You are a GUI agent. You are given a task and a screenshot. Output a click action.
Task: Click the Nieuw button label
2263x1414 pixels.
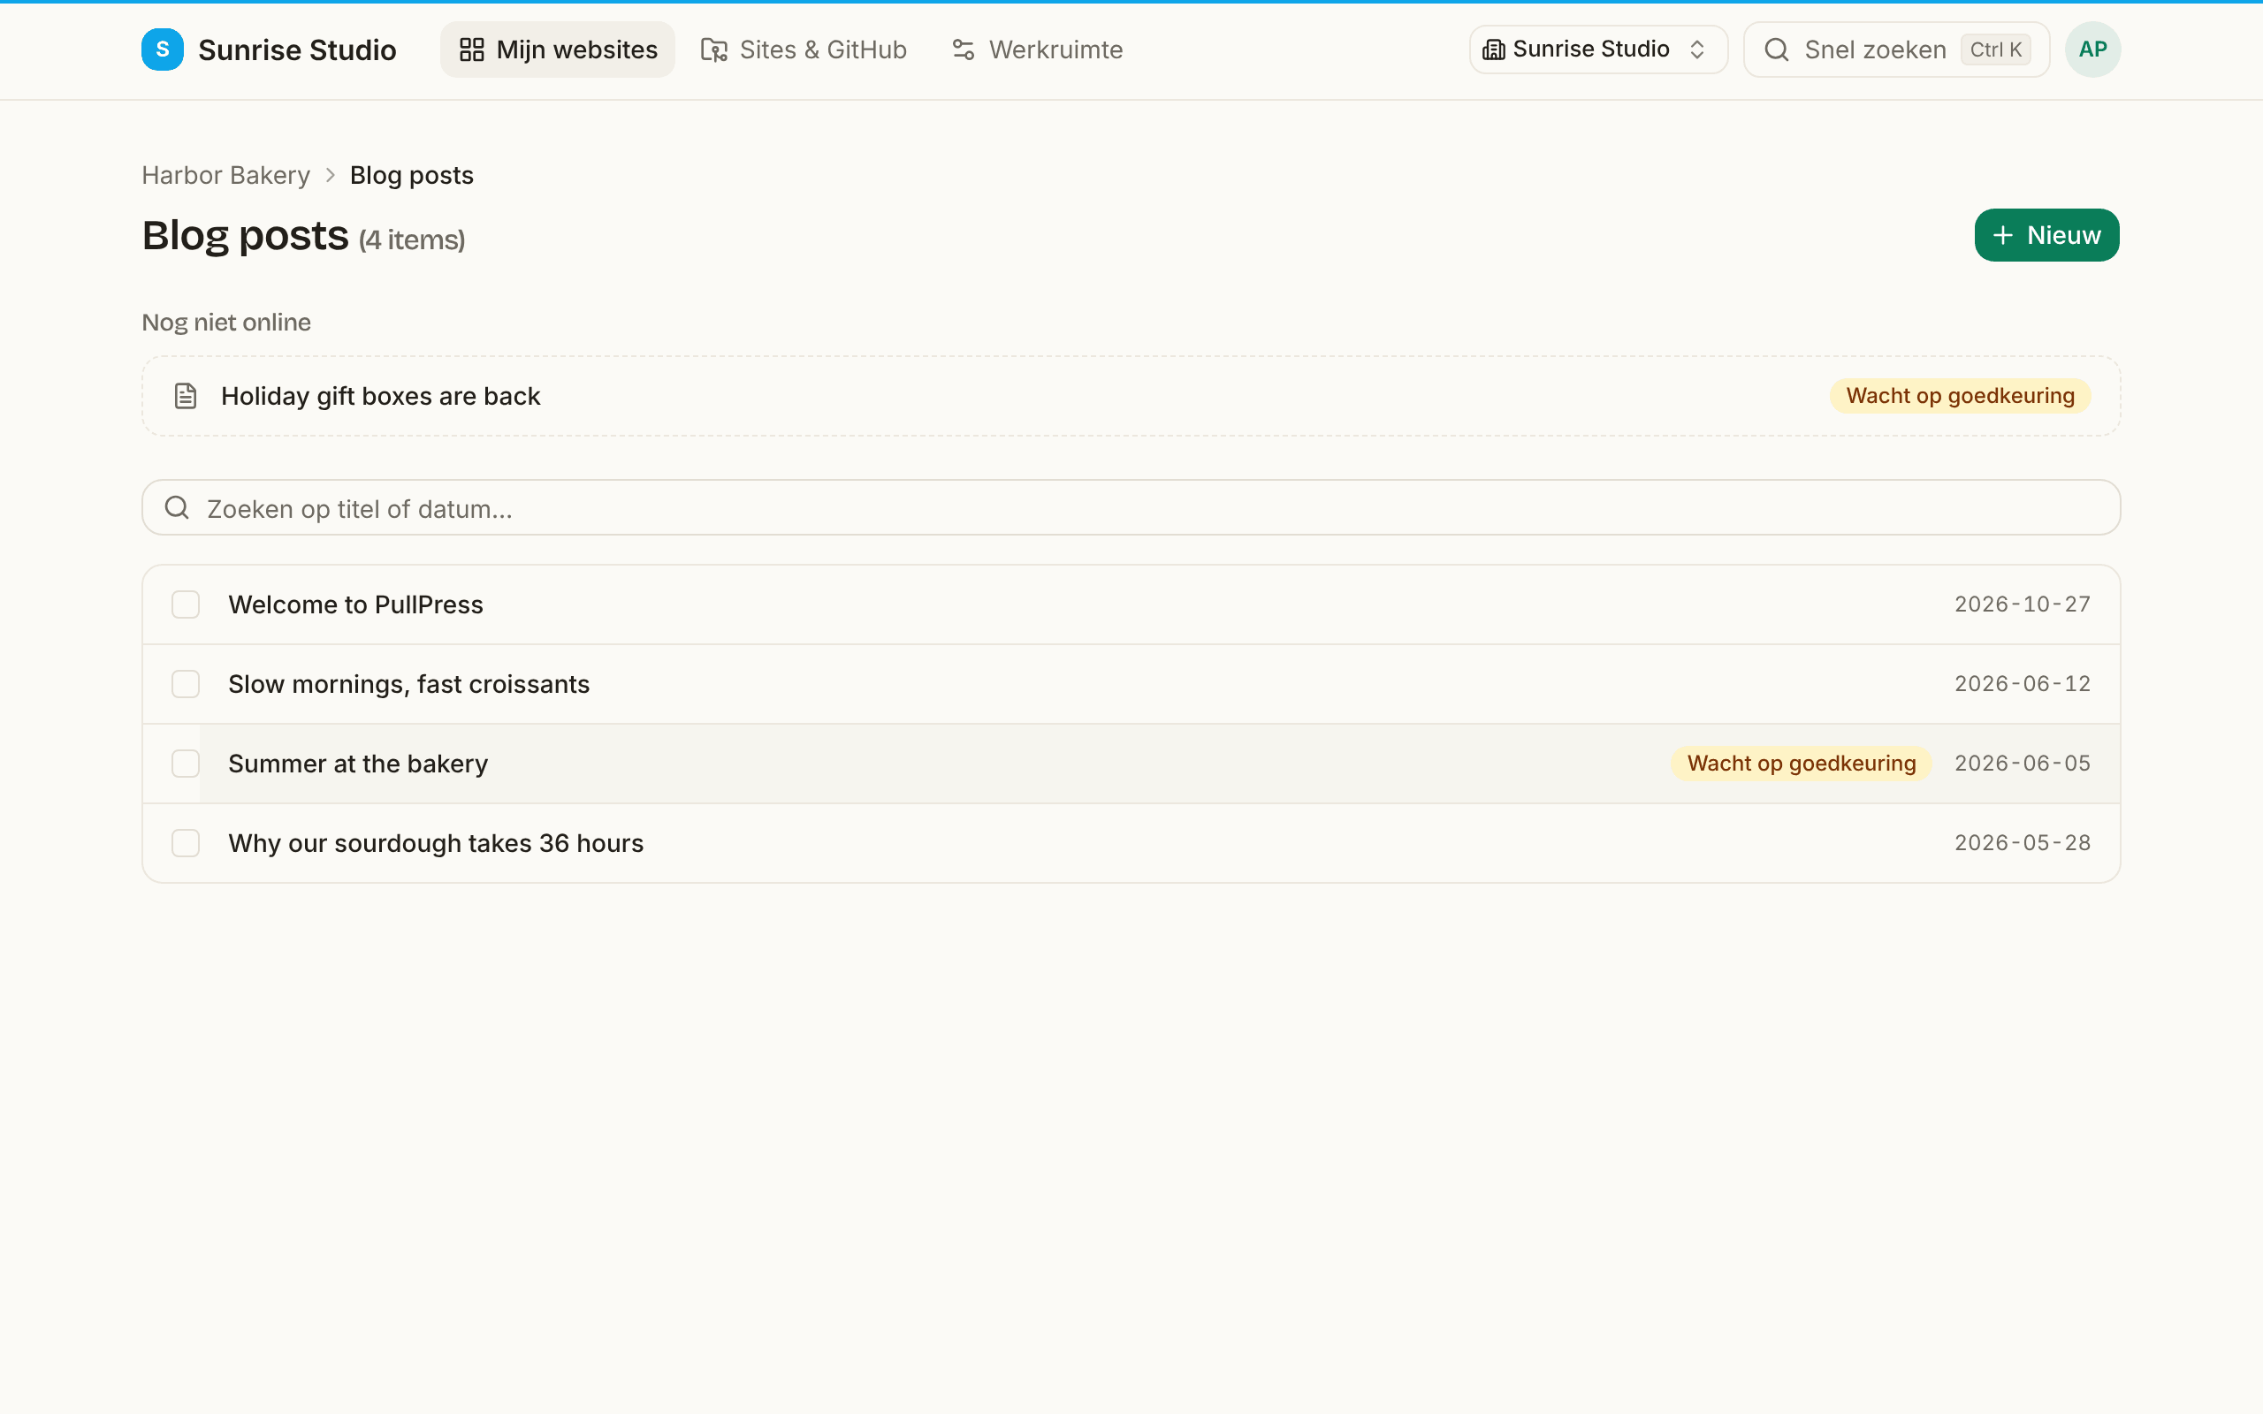click(2064, 236)
